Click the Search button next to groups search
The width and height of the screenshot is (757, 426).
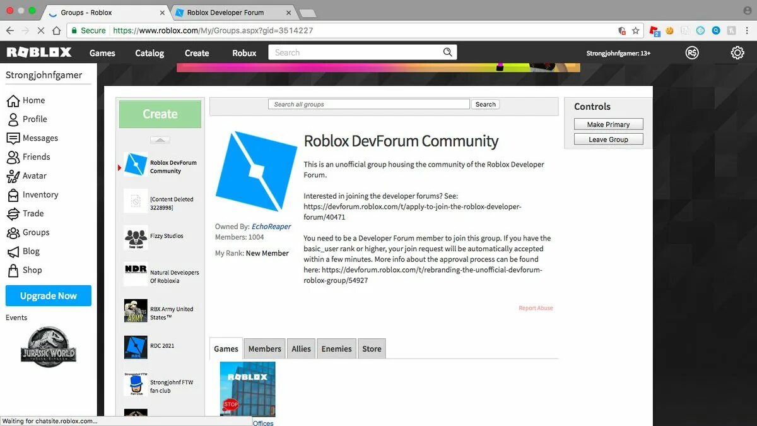coord(486,104)
